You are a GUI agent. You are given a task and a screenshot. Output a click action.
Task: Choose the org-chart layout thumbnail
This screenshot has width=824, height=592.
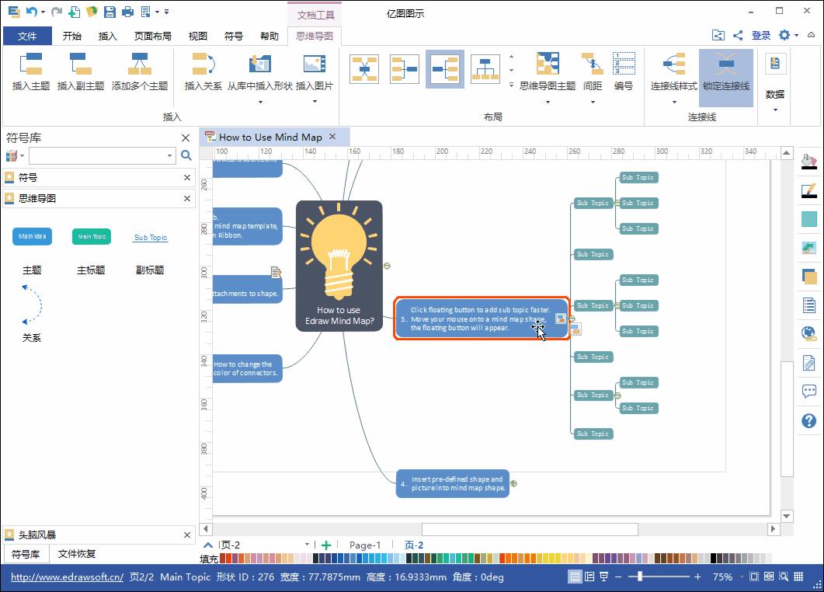click(485, 69)
